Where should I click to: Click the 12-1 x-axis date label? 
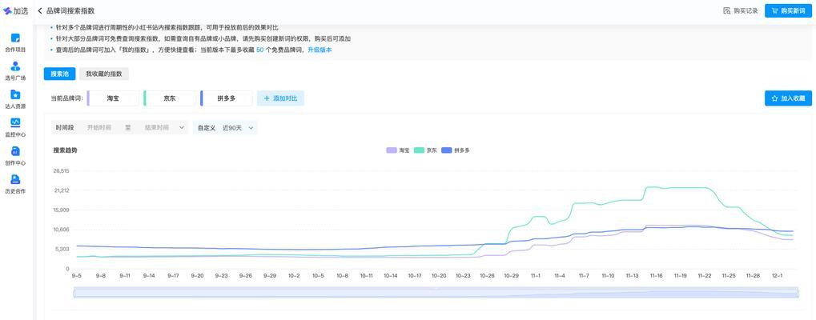[777, 275]
